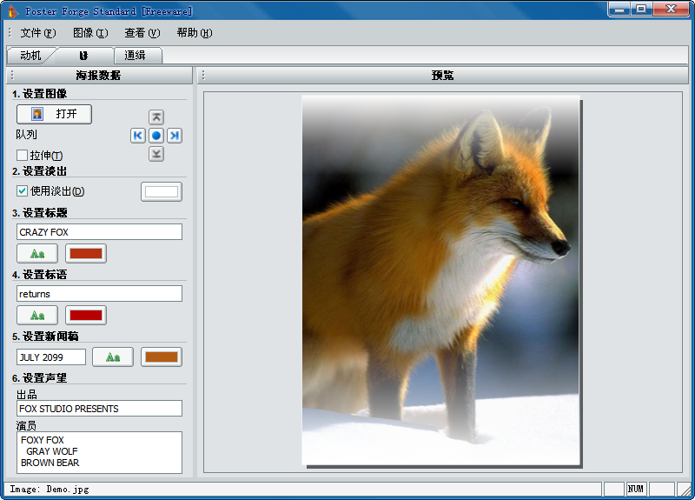Open font settings for the returns tagline
Viewport: 695px width, 500px height.
pos(37,315)
